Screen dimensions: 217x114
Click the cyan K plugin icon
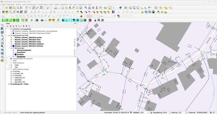pyautogui.click(x=63, y=20)
